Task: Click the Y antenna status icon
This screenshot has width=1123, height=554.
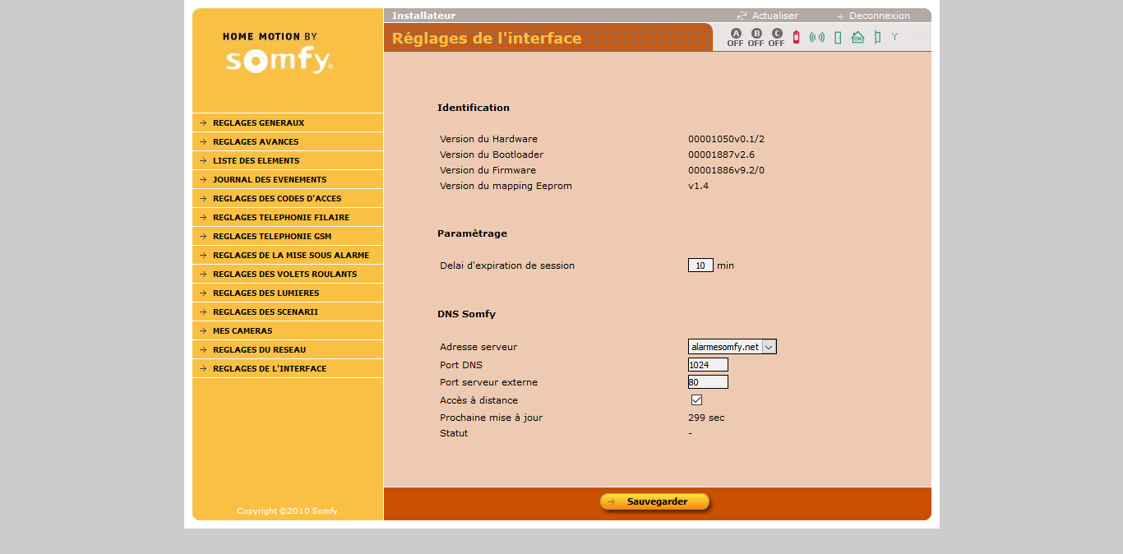Action: click(895, 37)
